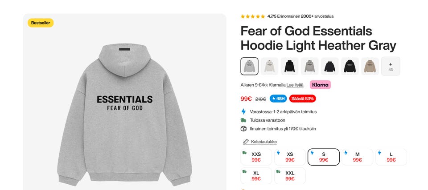428x190 pixels.
Task: Open the Kokotaulukko size chart
Action: [263, 142]
